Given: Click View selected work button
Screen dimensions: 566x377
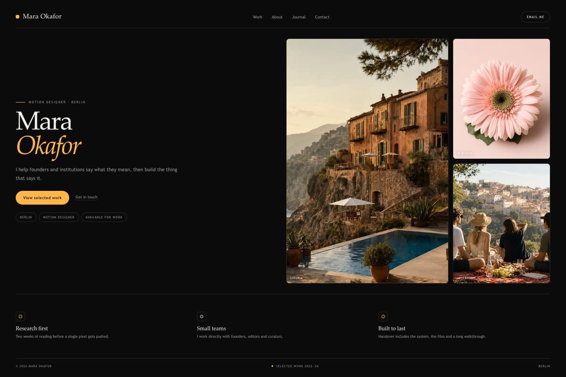Looking at the screenshot, I should click(x=42, y=197).
